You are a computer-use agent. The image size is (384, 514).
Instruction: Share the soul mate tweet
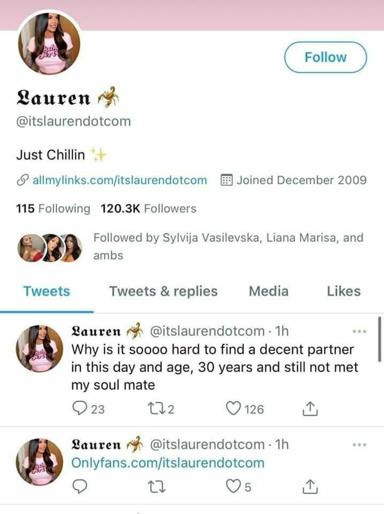click(310, 409)
